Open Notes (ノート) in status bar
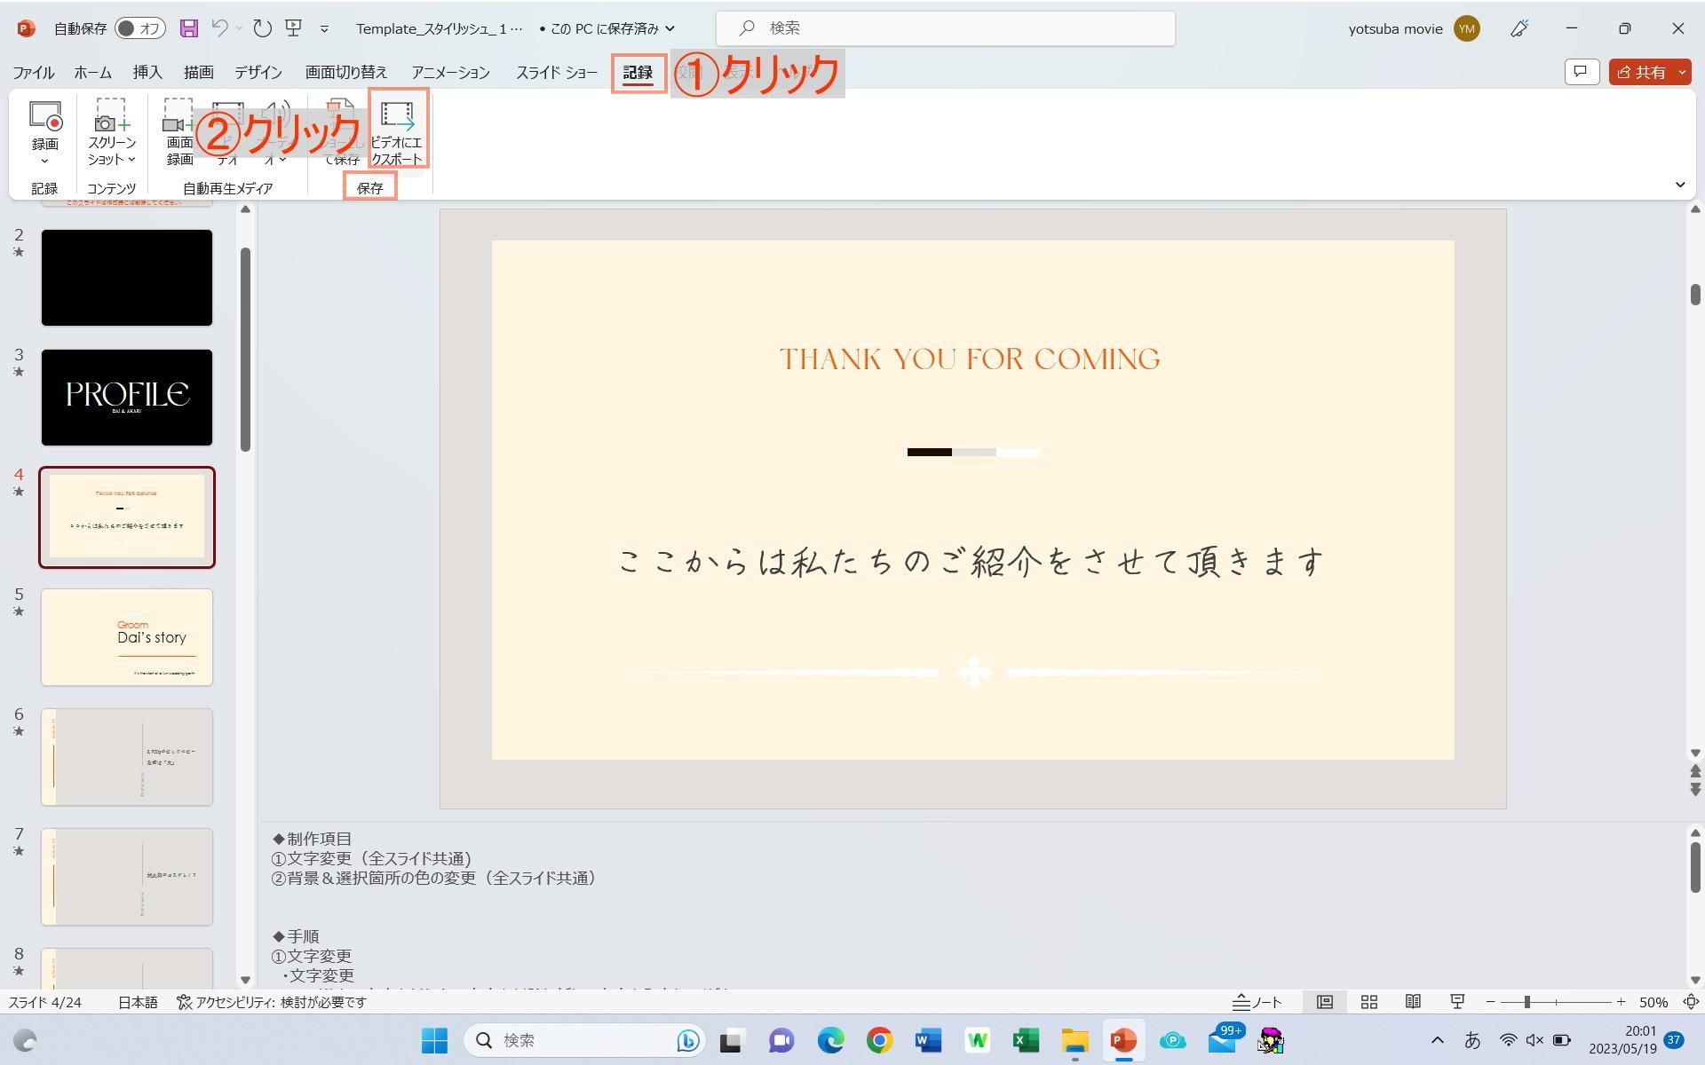 point(1257,1002)
